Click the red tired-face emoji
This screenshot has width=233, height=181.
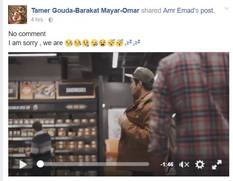click(x=103, y=43)
